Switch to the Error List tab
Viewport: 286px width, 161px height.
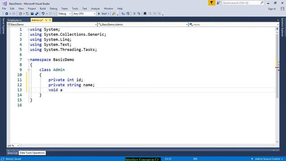(x=13, y=153)
